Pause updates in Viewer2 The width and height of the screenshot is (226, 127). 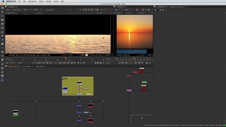pyautogui.click(x=148, y=10)
